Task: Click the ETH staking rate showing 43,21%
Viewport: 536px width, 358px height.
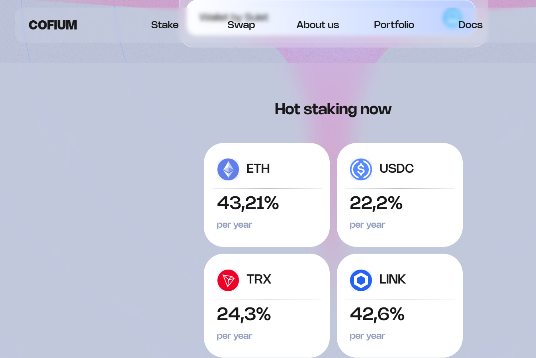Action: click(248, 203)
